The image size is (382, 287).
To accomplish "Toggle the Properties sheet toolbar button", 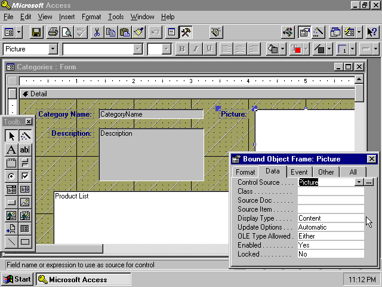I will click(x=304, y=32).
